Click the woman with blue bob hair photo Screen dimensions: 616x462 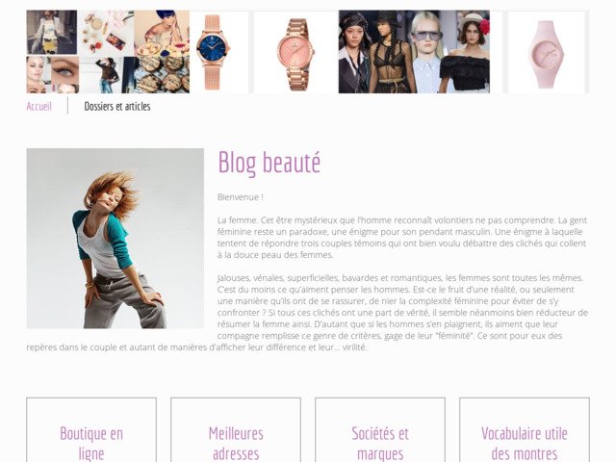162,33
